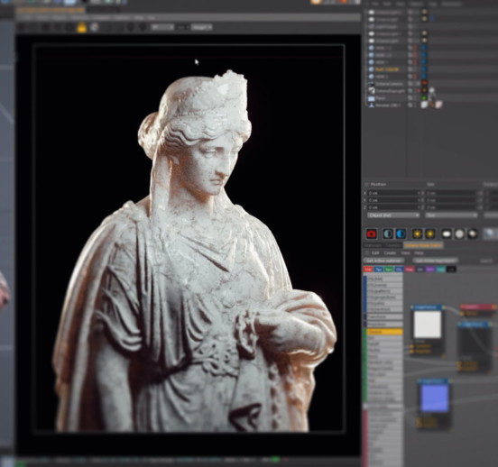Click the blue half-moon Octane icon
This screenshot has width=498, height=467.
click(401, 234)
